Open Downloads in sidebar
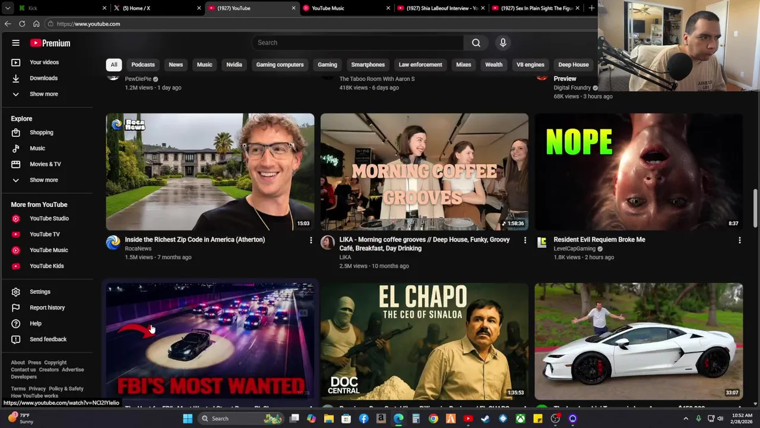 click(x=43, y=78)
